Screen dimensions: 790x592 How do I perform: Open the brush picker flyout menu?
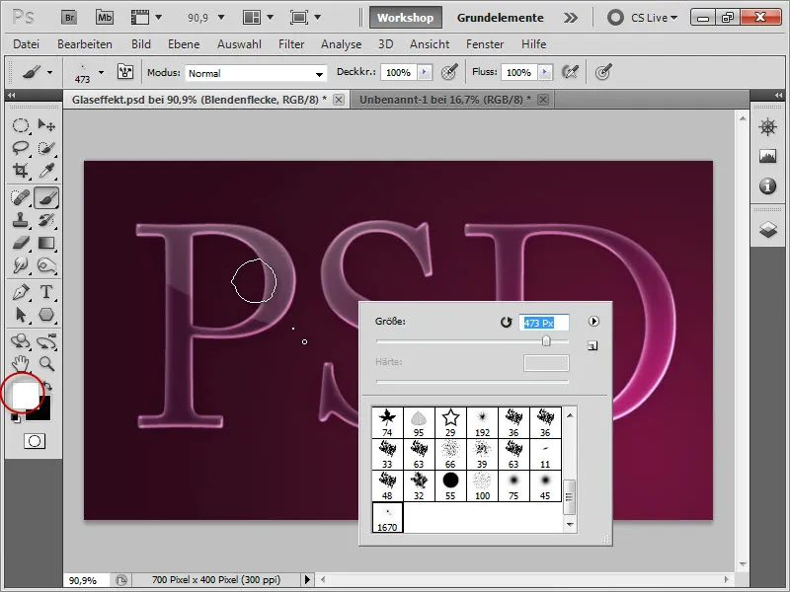pyautogui.click(x=593, y=322)
